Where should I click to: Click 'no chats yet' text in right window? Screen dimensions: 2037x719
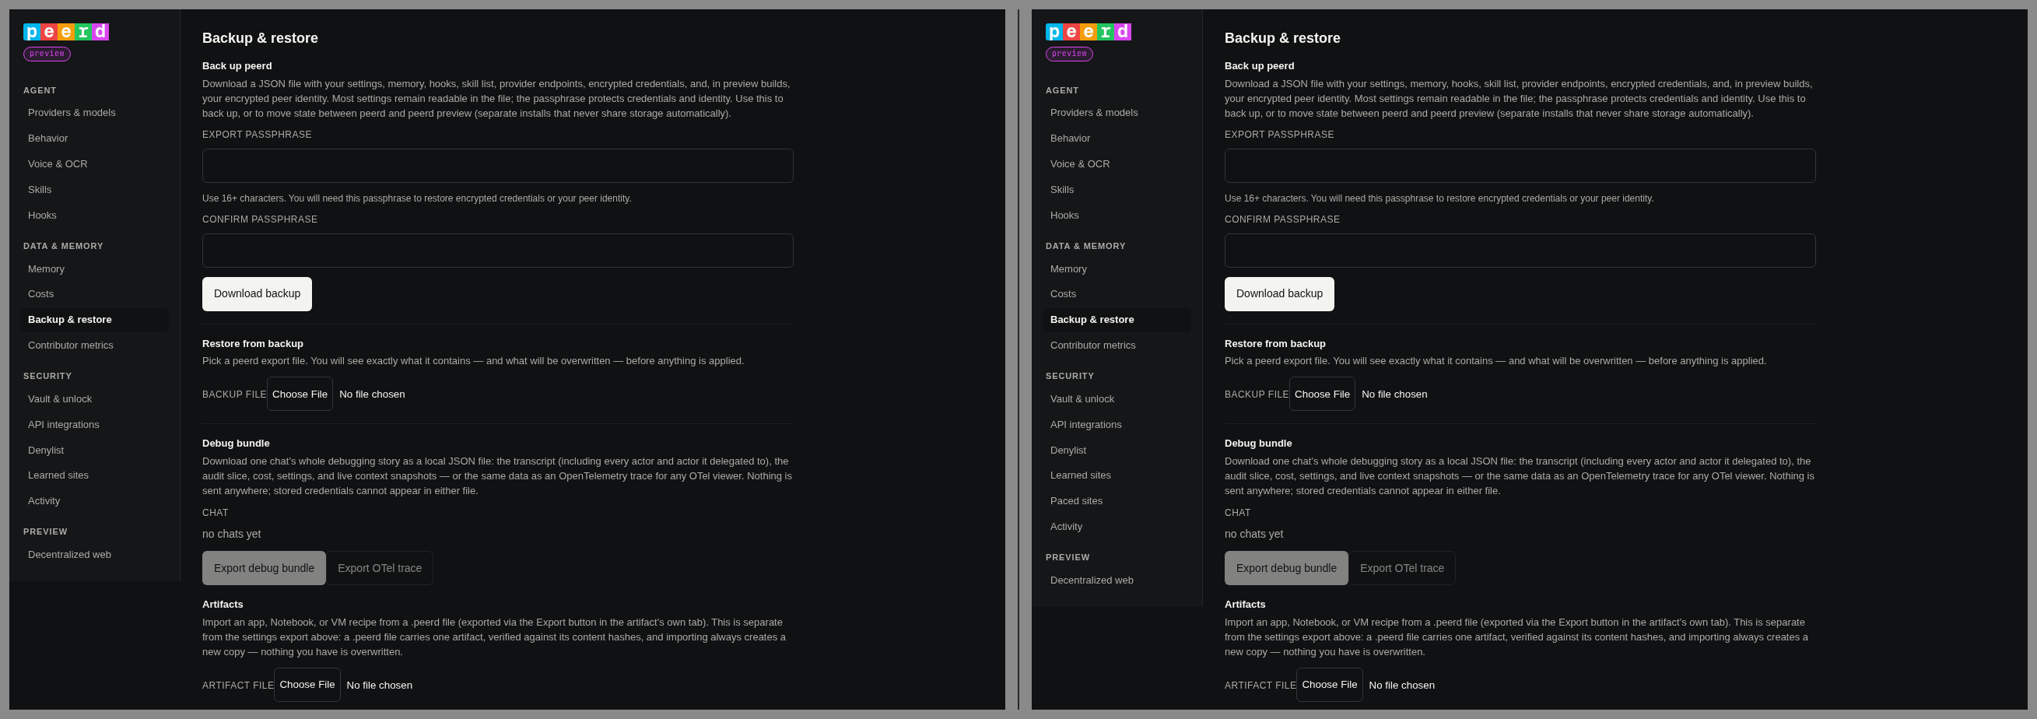(1254, 535)
